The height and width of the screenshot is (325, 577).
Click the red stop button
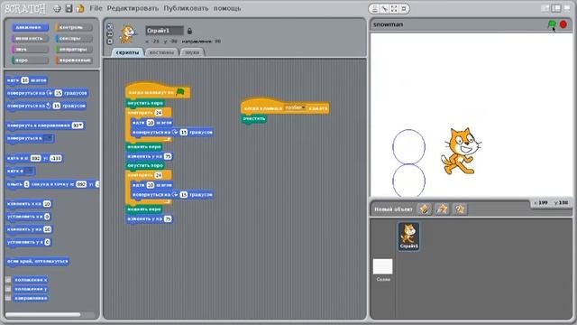563,24
